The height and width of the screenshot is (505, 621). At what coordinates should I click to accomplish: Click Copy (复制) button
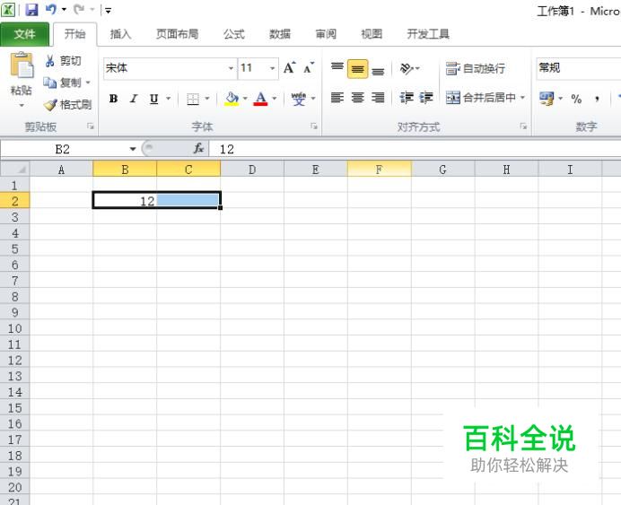point(62,83)
